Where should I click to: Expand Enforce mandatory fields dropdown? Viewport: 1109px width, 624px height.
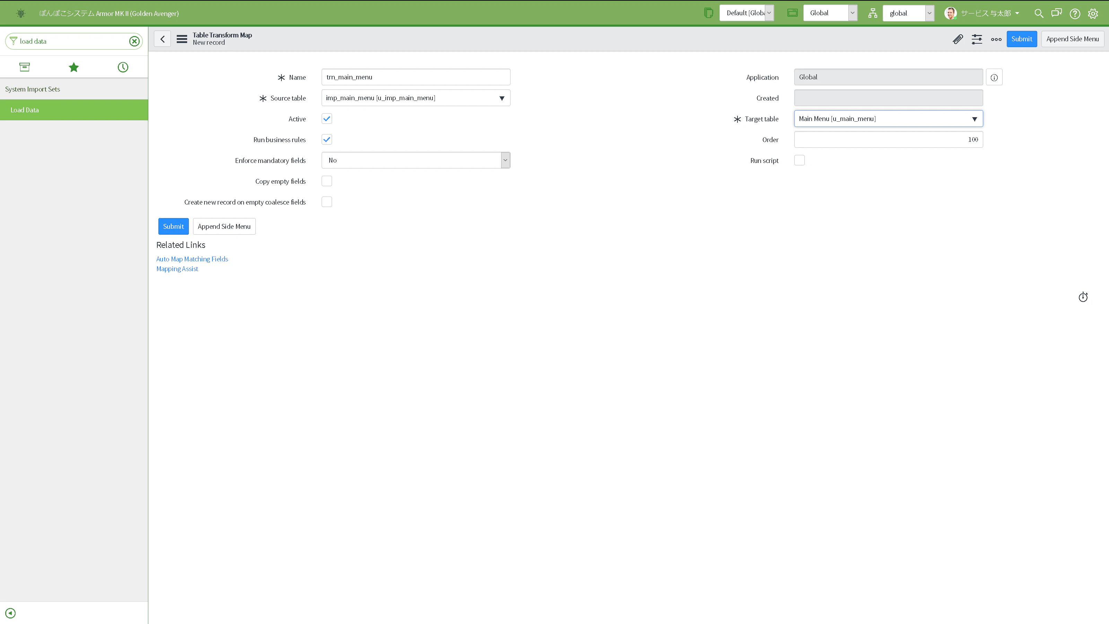click(x=416, y=160)
